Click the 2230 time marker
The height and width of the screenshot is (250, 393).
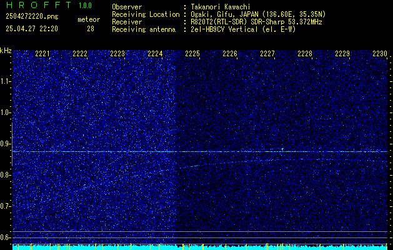[x=380, y=54]
